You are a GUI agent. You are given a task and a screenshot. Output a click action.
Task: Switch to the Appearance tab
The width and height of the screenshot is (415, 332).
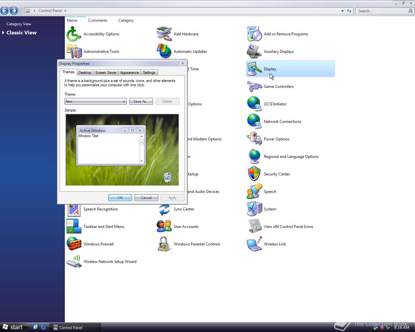129,73
